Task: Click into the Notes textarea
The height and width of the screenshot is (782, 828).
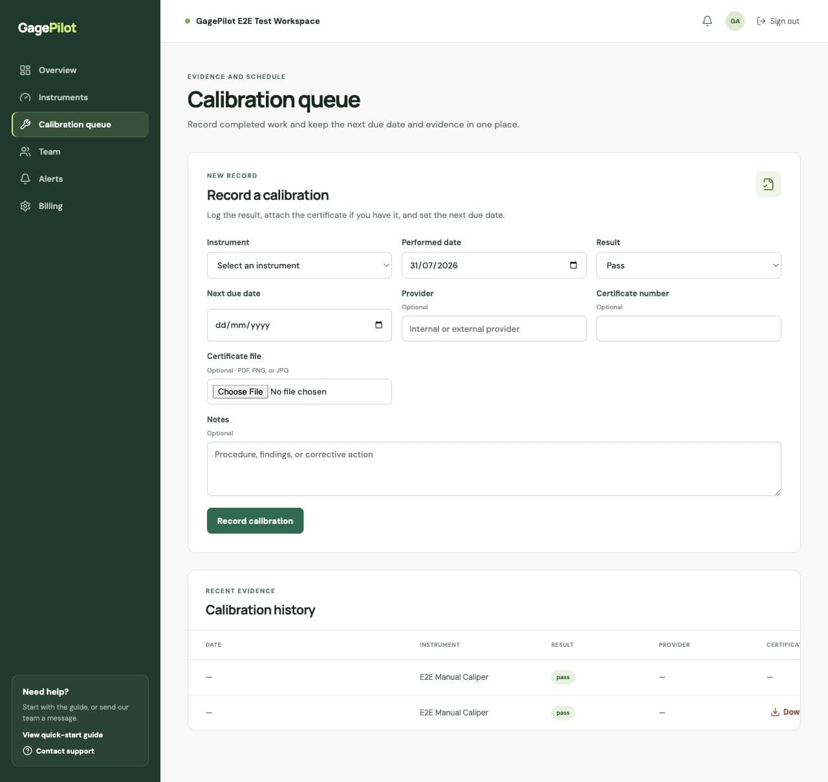Action: pos(494,469)
